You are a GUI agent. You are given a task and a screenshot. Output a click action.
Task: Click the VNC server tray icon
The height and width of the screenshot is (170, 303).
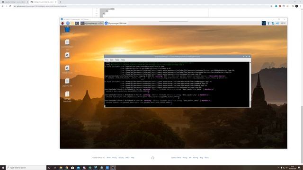(x=264, y=23)
